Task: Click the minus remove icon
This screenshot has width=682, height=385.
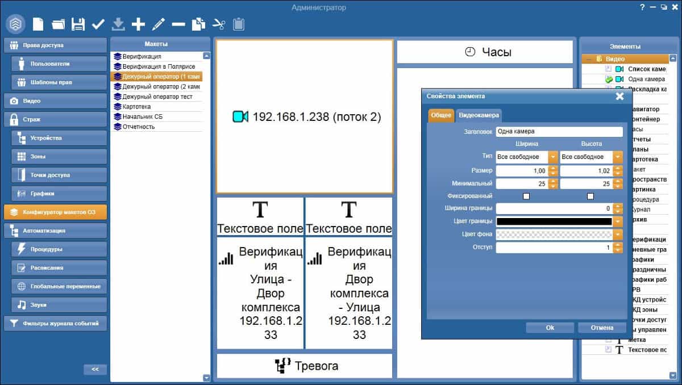Action: [x=178, y=24]
